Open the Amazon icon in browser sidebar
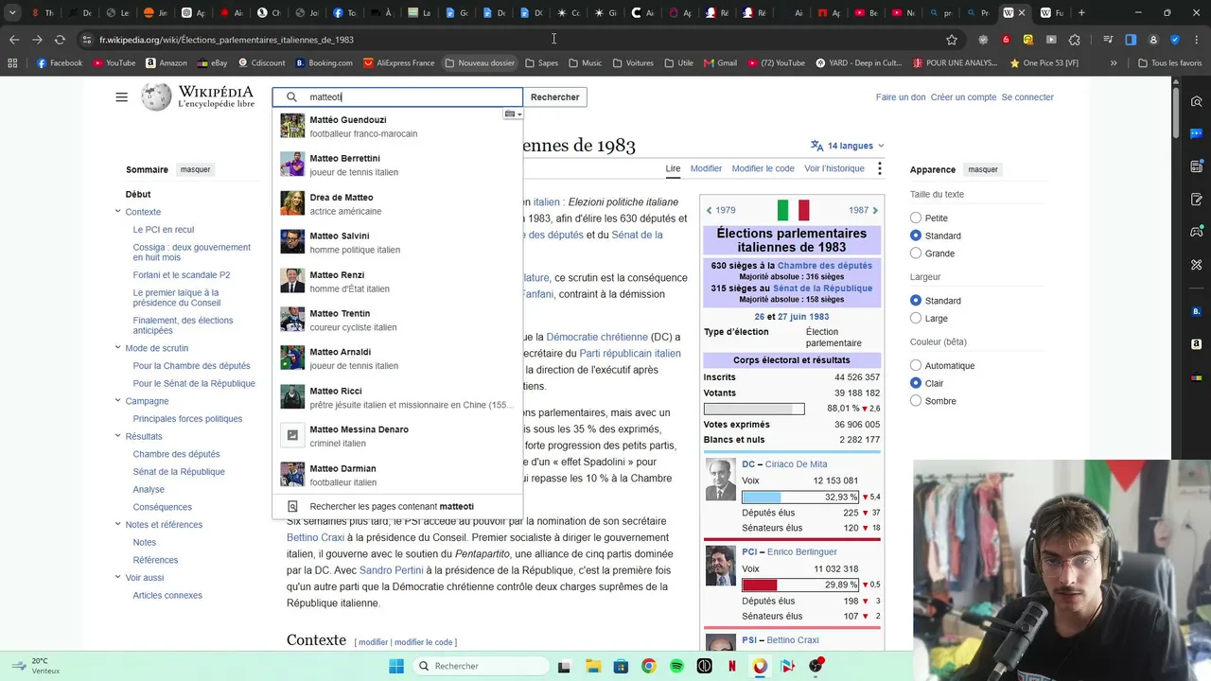Image resolution: width=1211 pixels, height=681 pixels. click(x=1197, y=343)
